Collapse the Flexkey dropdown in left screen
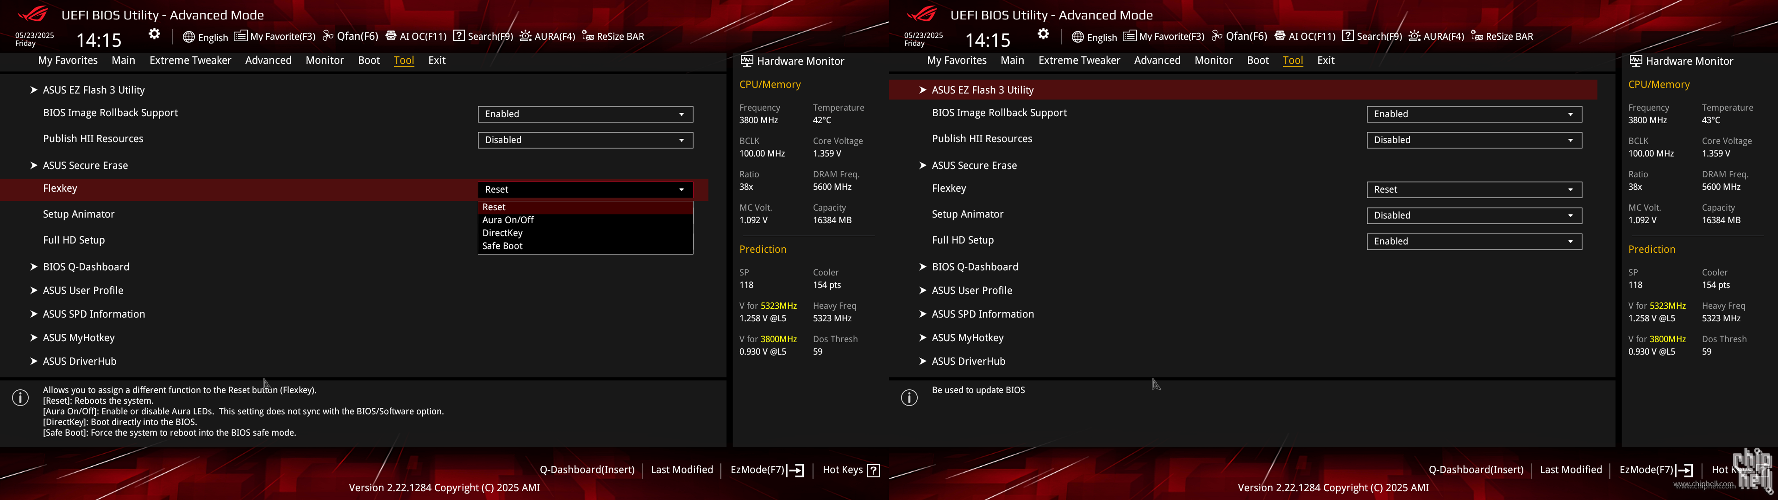Viewport: 1778px width, 500px height. point(585,190)
